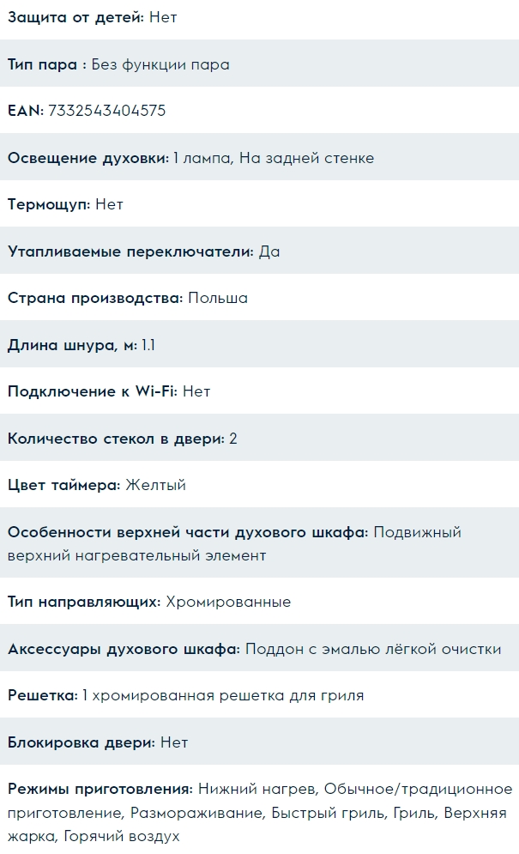The width and height of the screenshot is (519, 854).
Task: Click the "Блокировка двери" label
Action: [81, 742]
